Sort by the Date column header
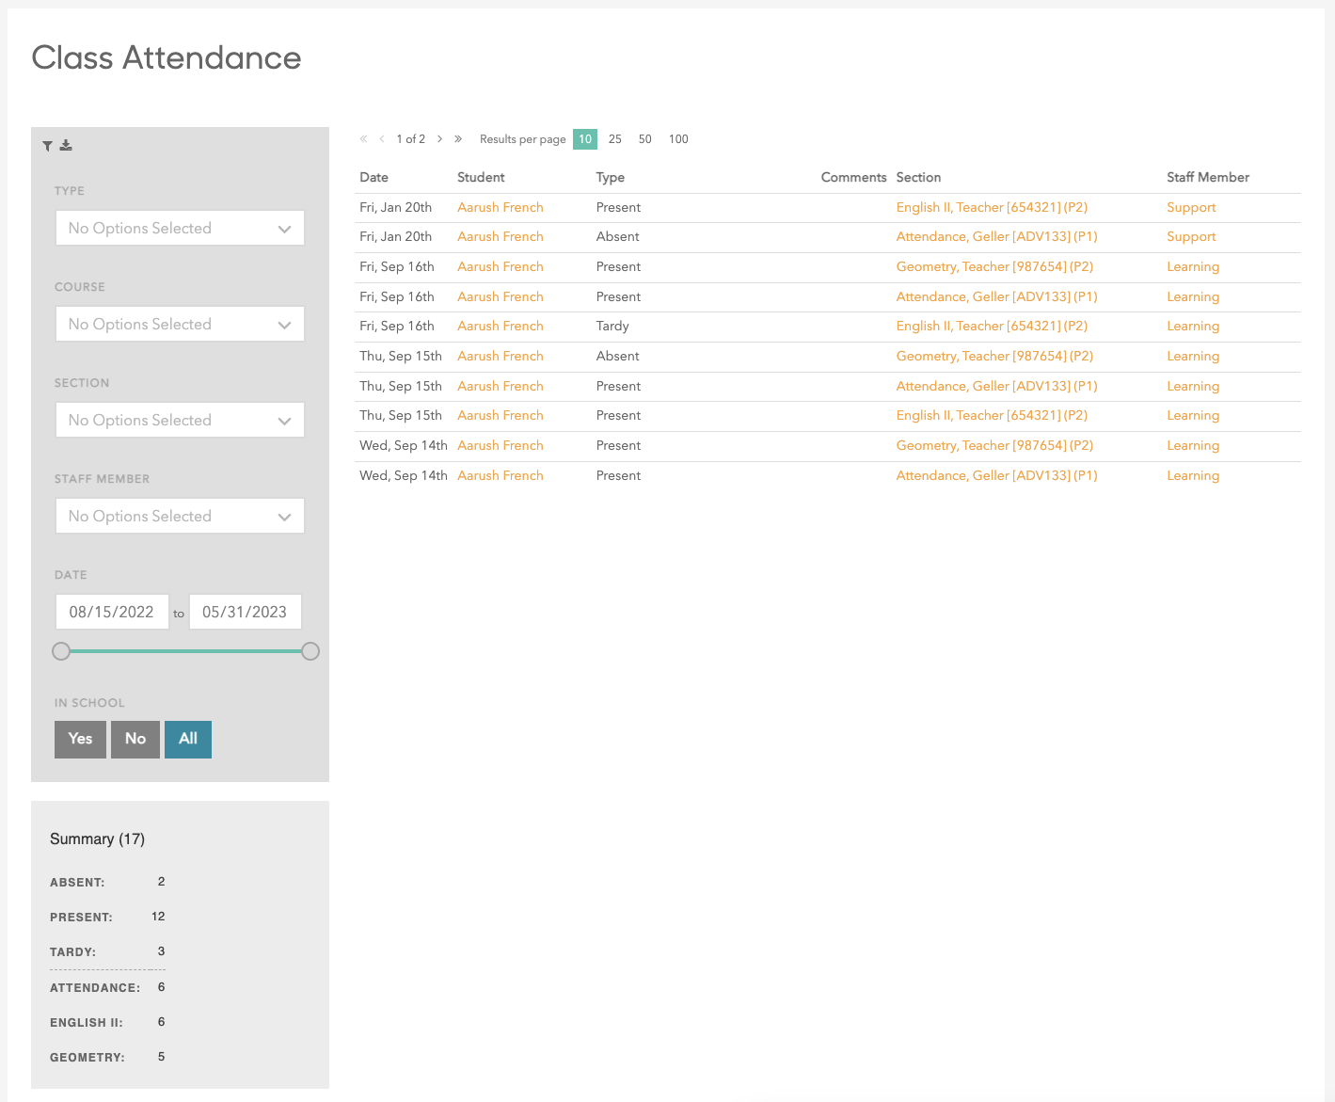The height and width of the screenshot is (1102, 1335). [x=373, y=177]
